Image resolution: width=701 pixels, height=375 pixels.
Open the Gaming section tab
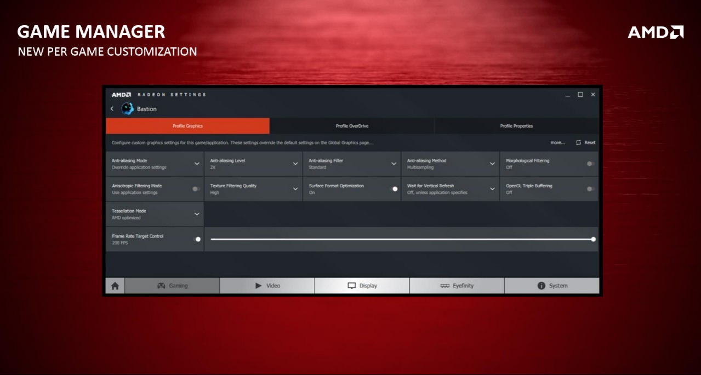click(172, 286)
